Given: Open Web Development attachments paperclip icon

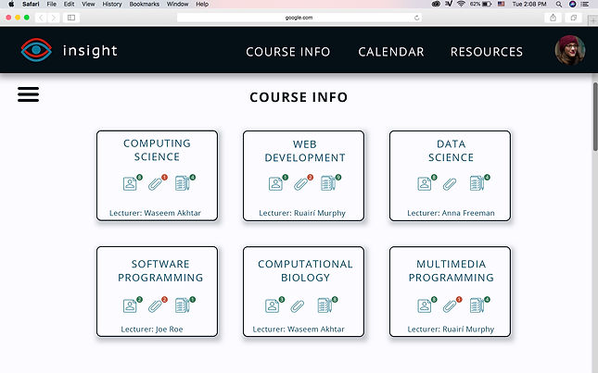Looking at the screenshot, I should (301, 184).
